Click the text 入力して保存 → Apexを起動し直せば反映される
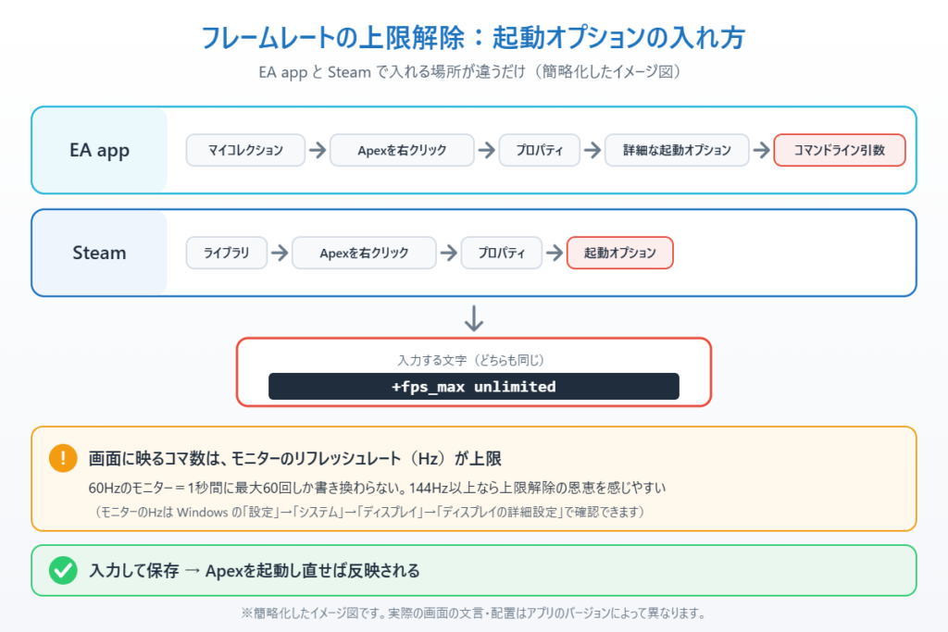 coord(255,570)
